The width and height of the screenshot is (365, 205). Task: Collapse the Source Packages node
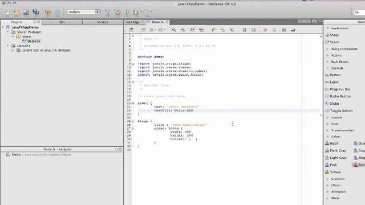[x=7, y=32]
